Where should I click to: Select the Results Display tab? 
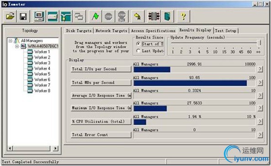[195, 30]
